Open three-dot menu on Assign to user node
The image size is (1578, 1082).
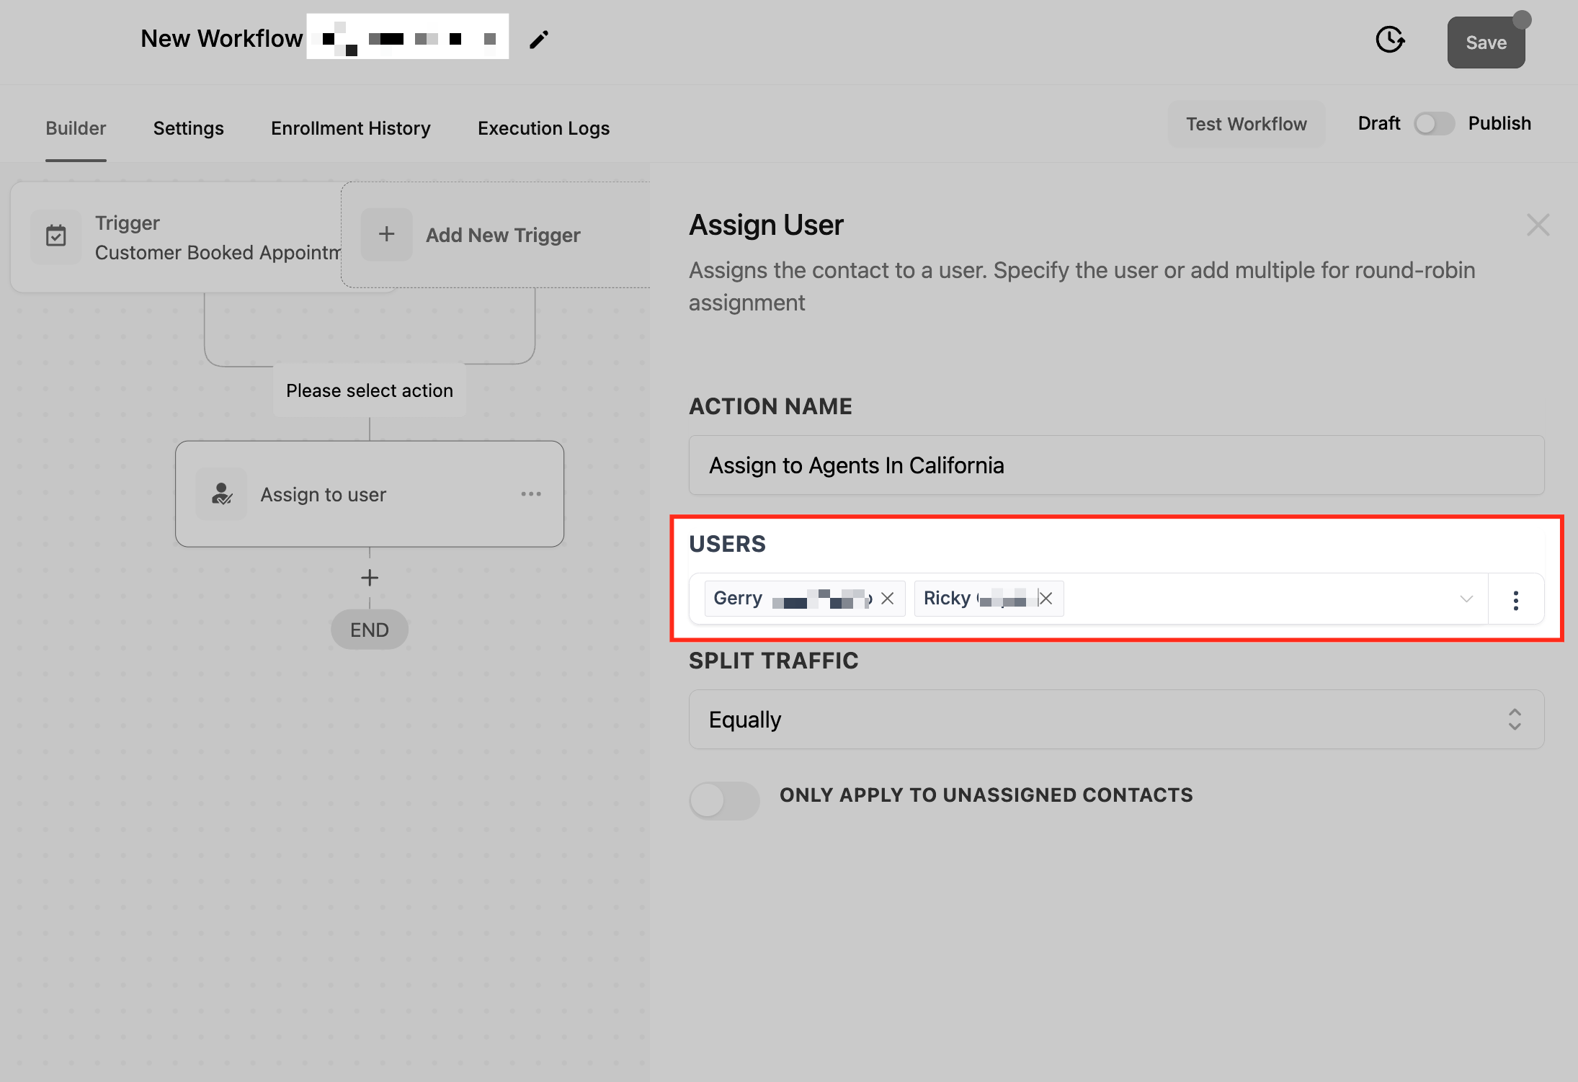531,494
